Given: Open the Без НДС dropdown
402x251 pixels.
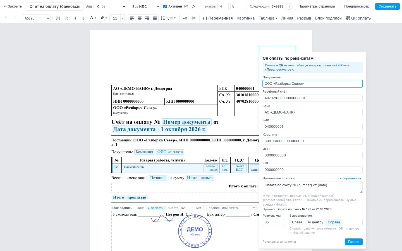Looking at the screenshot, I should click(145, 6).
